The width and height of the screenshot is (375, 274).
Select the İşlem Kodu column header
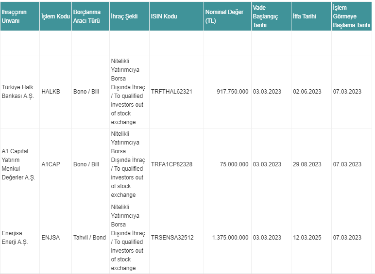[x=55, y=16]
